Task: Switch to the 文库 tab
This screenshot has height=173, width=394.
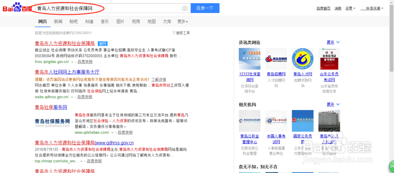Action: tap(167, 22)
